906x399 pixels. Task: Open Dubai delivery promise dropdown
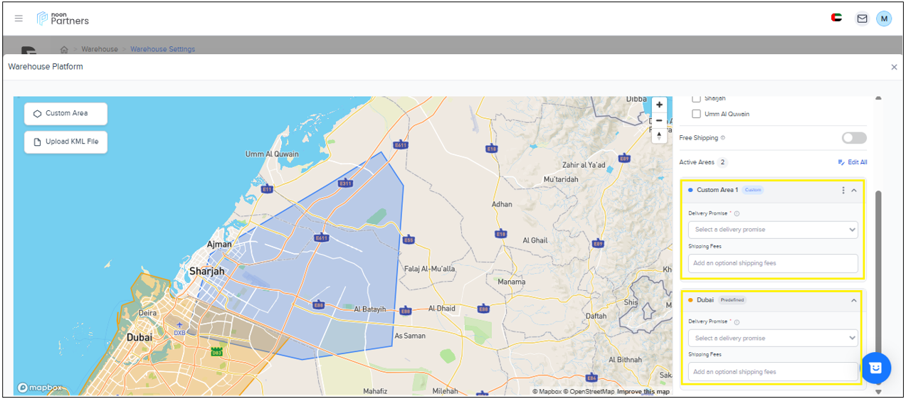(772, 338)
